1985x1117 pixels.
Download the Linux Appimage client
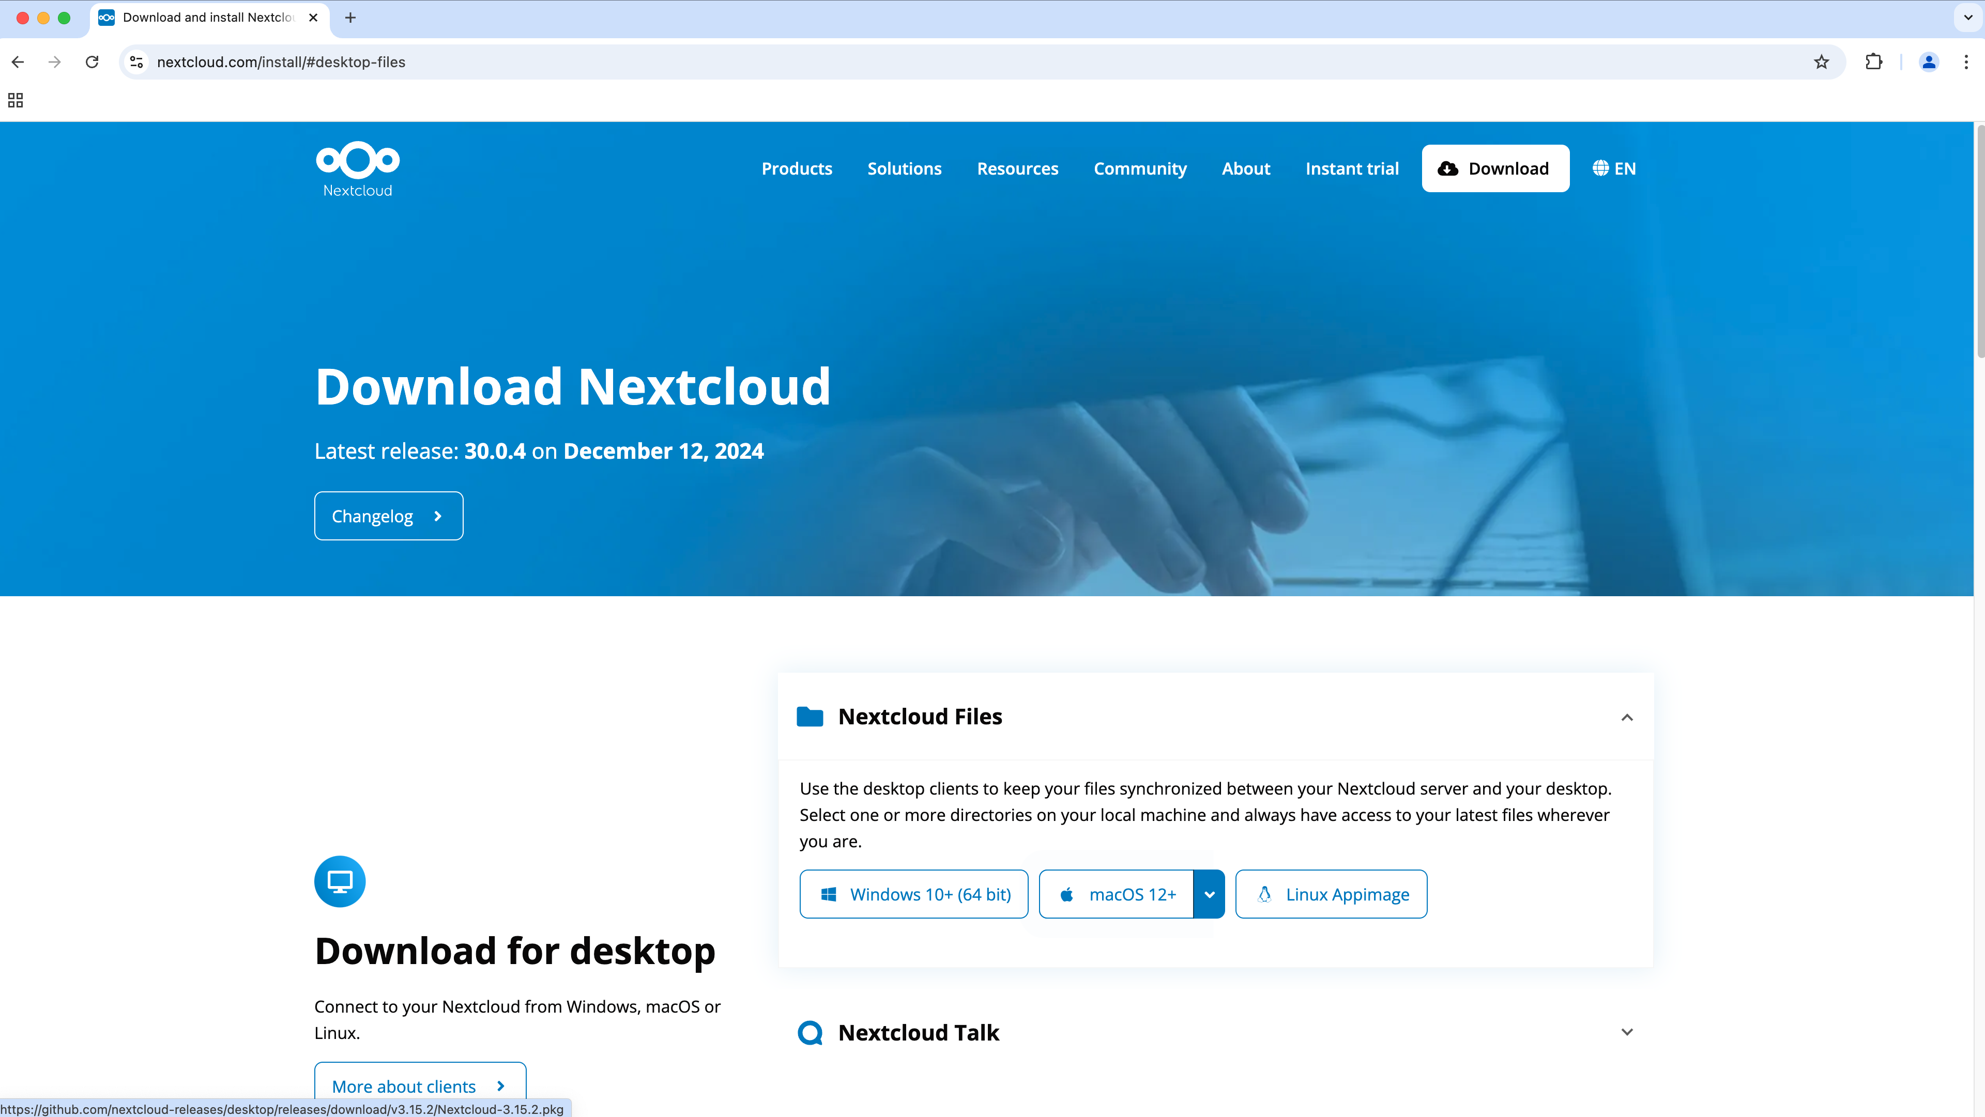click(1331, 894)
